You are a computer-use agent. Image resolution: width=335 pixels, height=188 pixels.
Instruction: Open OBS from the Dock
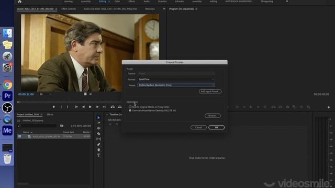coord(7,108)
